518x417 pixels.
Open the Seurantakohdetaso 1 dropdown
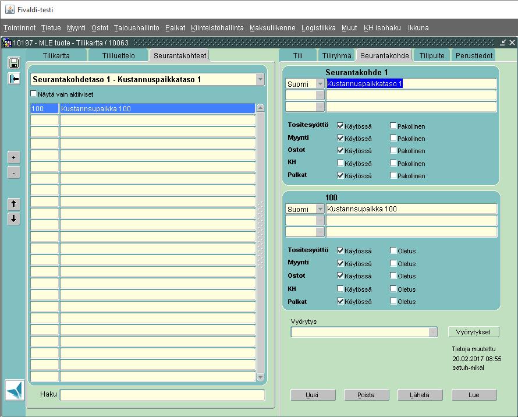click(x=260, y=79)
